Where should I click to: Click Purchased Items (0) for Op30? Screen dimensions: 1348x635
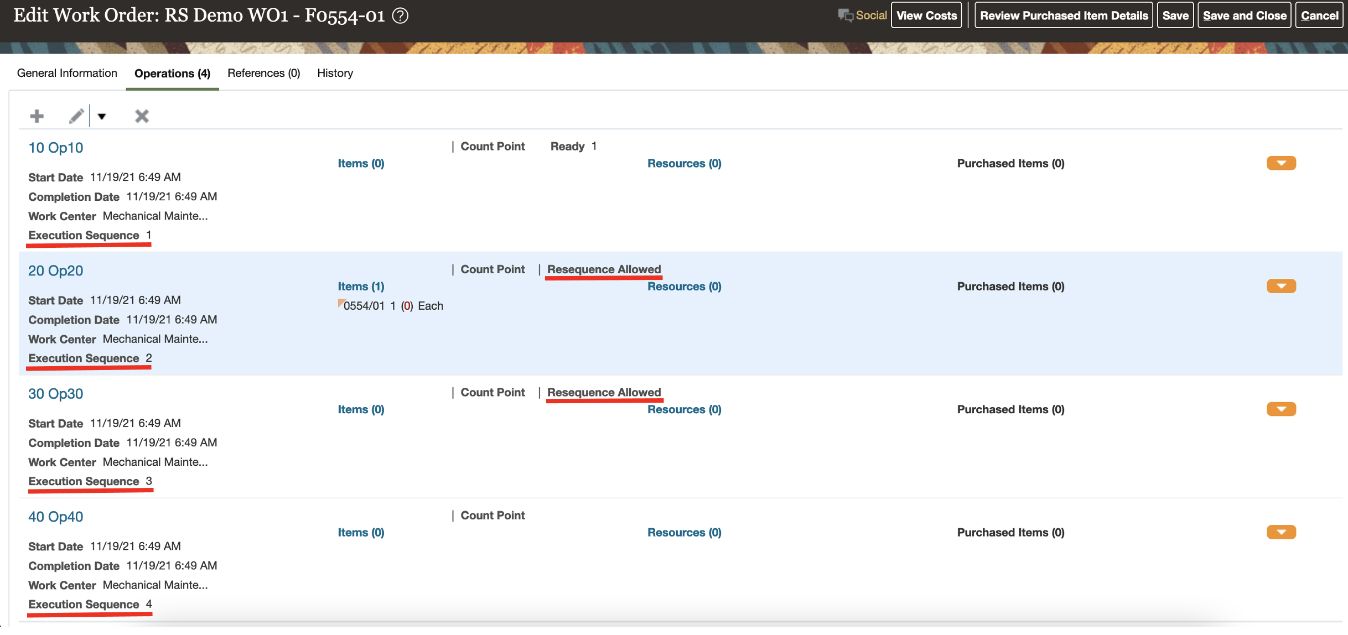pyautogui.click(x=1010, y=409)
